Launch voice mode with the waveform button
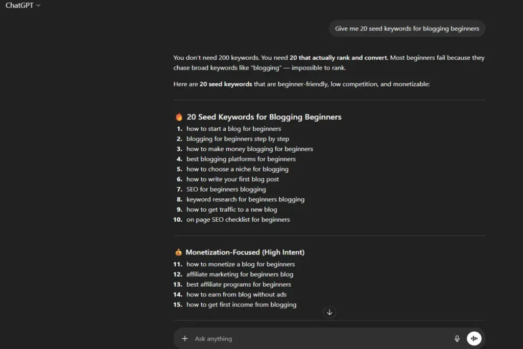523x349 pixels. click(x=474, y=338)
